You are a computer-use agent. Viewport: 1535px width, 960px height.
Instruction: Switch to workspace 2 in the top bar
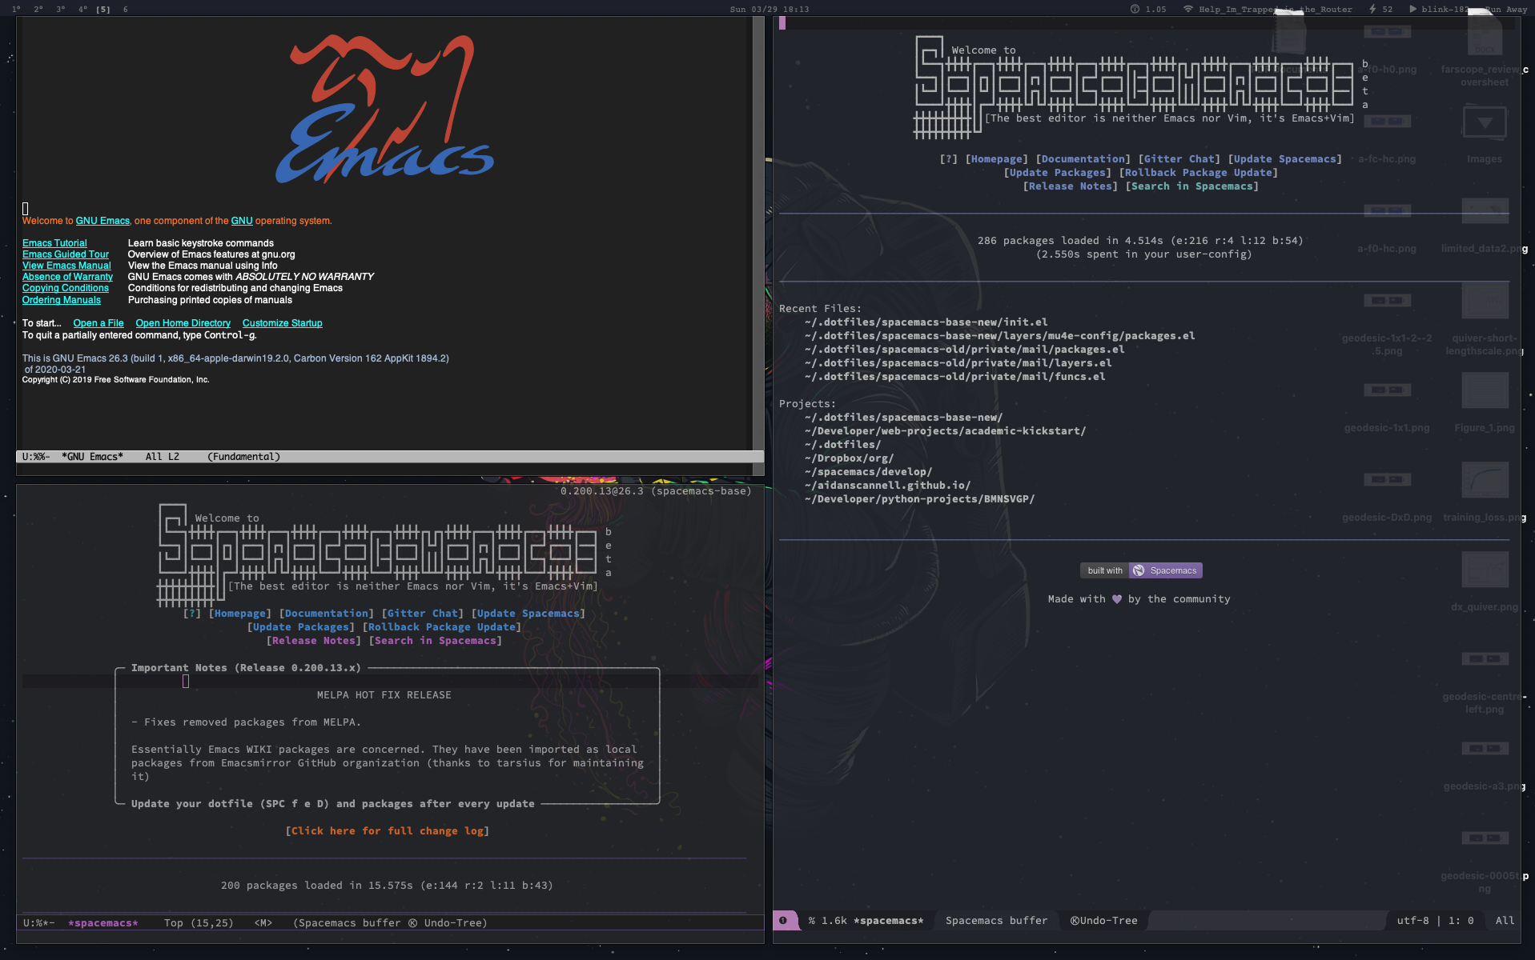(38, 10)
